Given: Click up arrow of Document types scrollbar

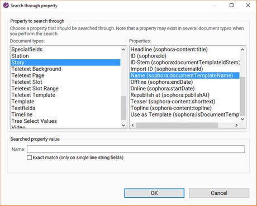Looking at the screenshot, I should point(123,50).
